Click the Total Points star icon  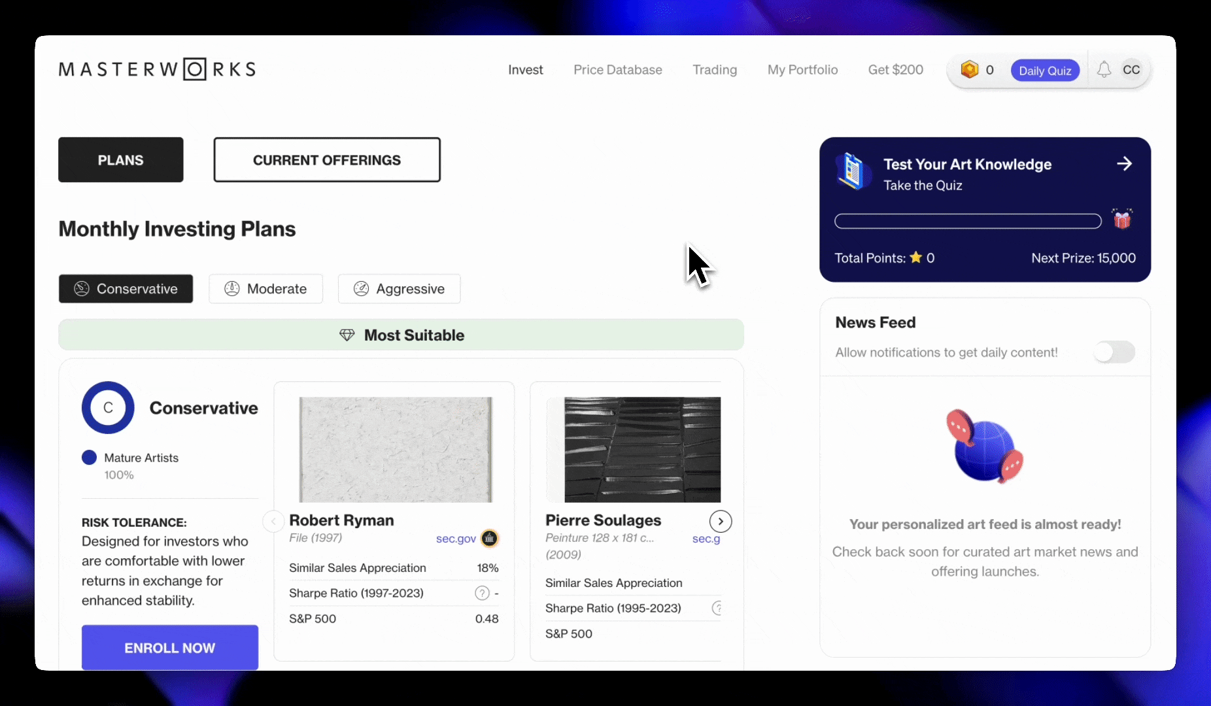pyautogui.click(x=916, y=258)
